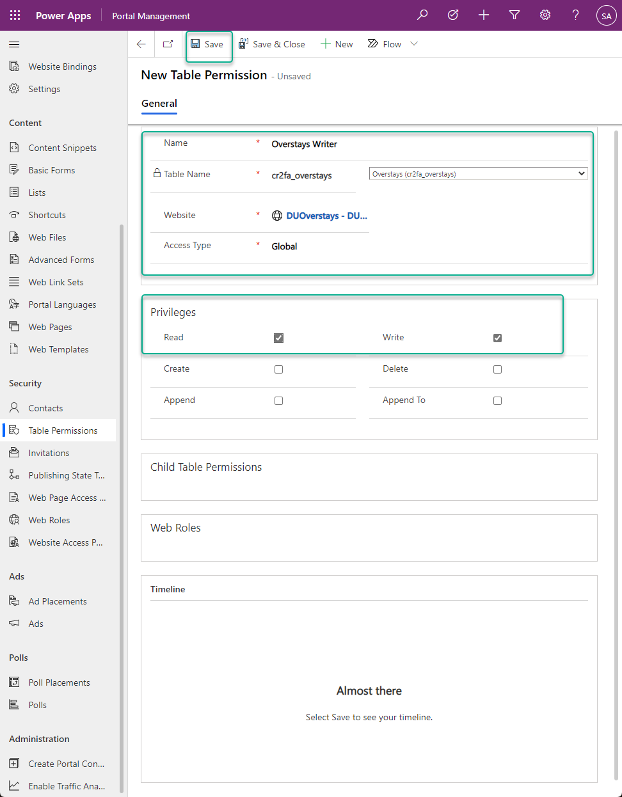
Task: Click the search magnifier icon in header
Action: click(422, 15)
